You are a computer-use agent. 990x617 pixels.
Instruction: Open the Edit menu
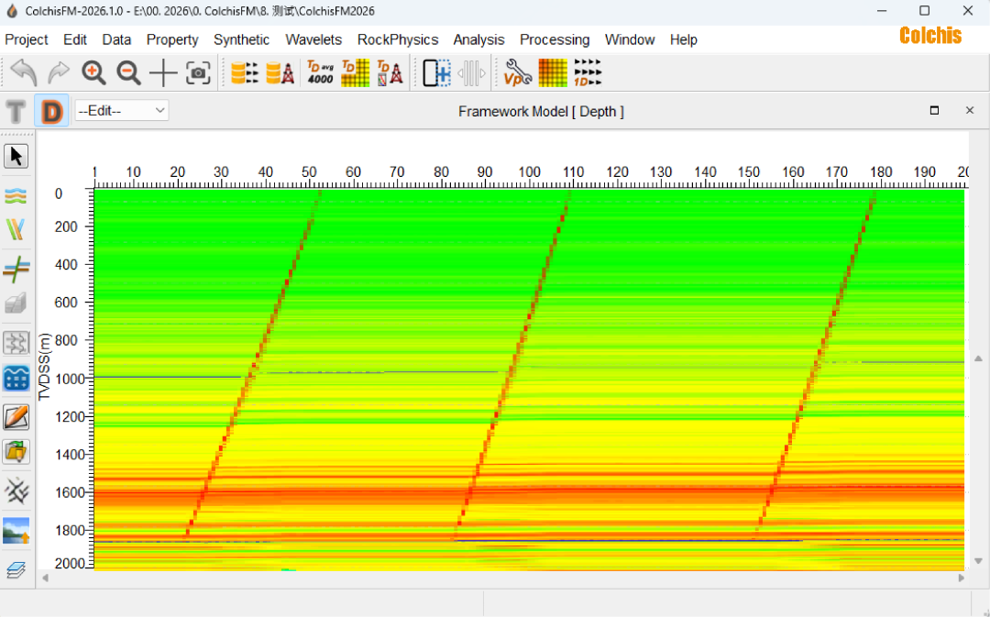[x=75, y=39]
